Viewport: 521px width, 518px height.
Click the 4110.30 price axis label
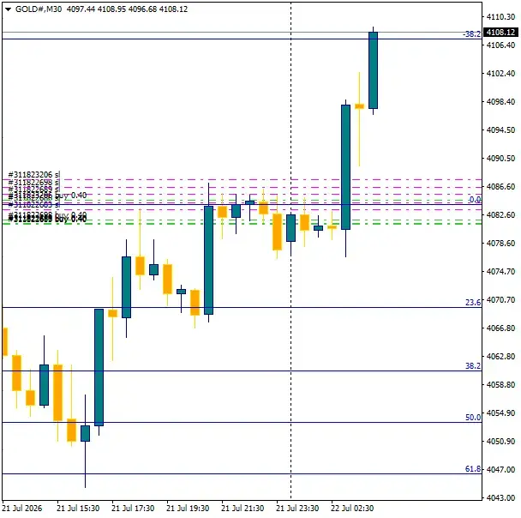point(500,16)
